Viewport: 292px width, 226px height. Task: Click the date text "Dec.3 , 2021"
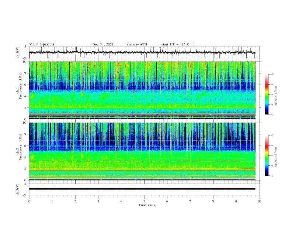(x=103, y=44)
